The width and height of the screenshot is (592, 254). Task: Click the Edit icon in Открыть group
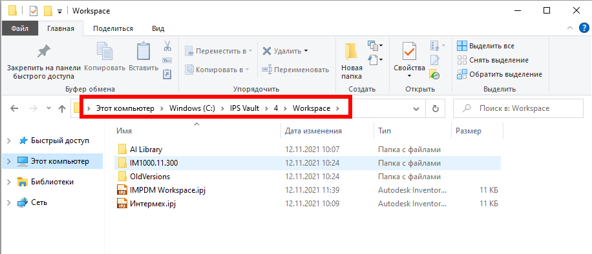435,60
